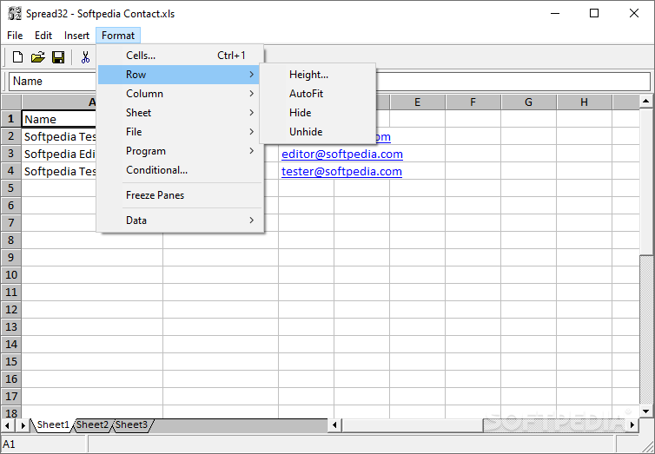Click the previous-sheet tab arrow

tap(8, 425)
